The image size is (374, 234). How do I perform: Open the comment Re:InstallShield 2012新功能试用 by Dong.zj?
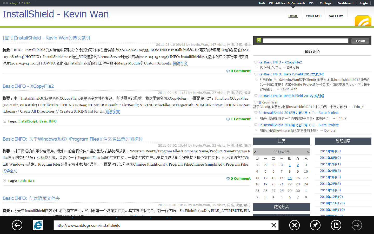tap(298, 125)
